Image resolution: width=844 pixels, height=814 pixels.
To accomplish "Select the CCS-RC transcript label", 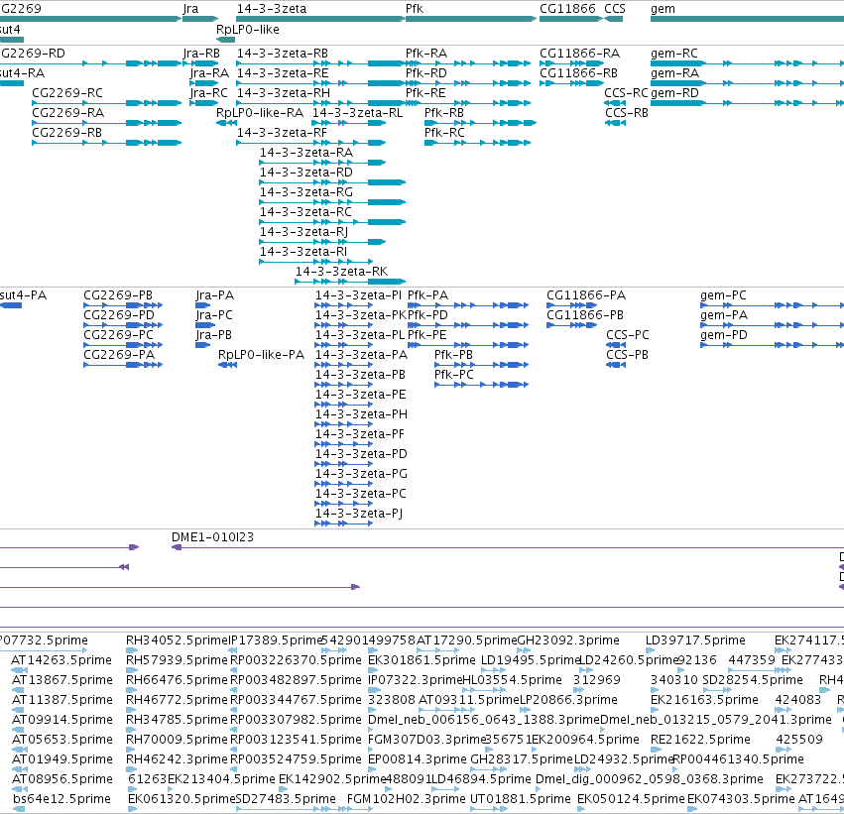I will (x=626, y=93).
